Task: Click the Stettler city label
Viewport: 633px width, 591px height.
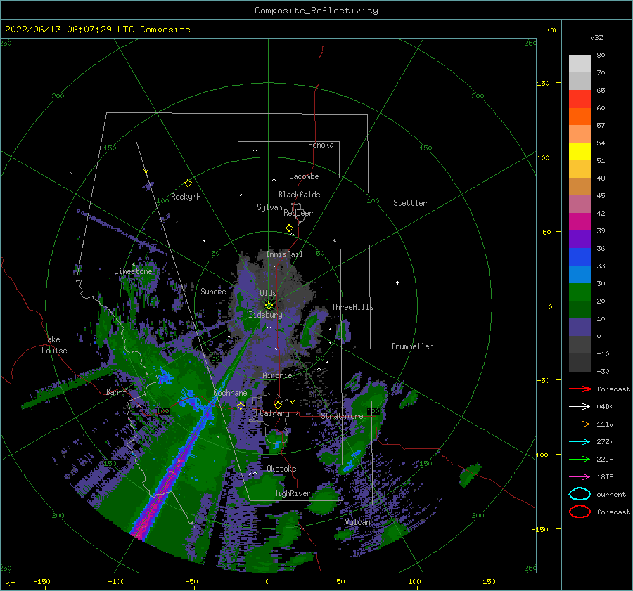Action: pyautogui.click(x=410, y=203)
